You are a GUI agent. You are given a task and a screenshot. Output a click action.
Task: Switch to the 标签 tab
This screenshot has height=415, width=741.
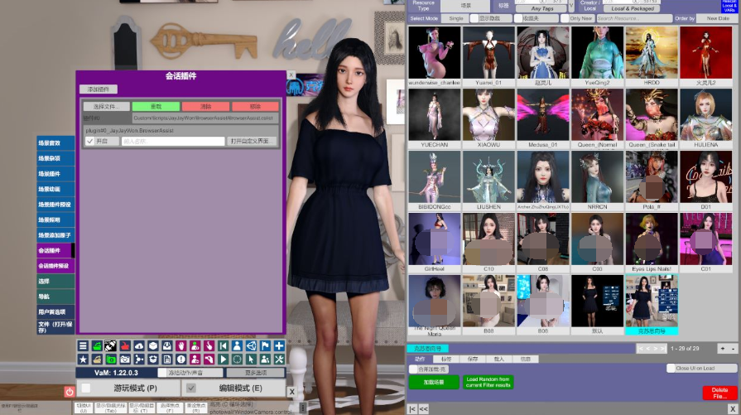tap(446, 360)
